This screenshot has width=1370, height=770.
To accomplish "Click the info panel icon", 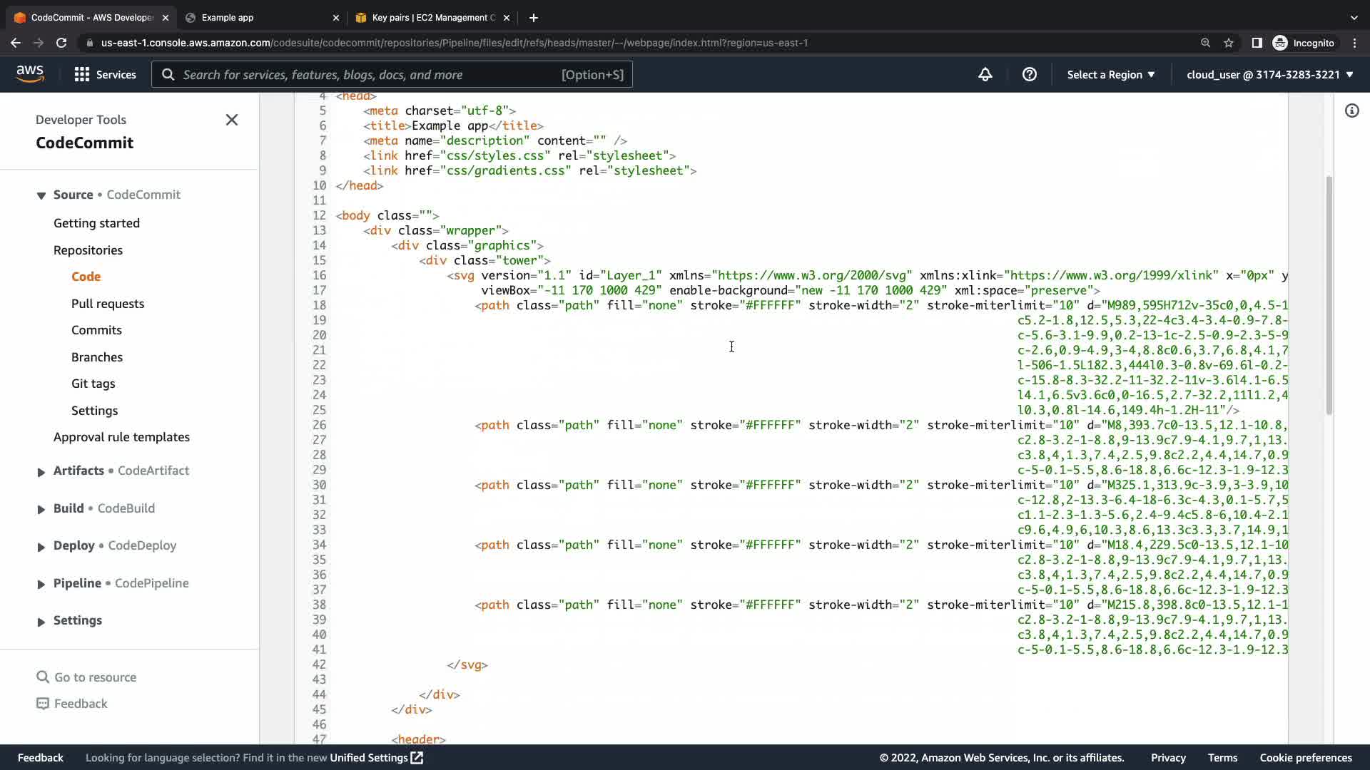I will 1351,111.
